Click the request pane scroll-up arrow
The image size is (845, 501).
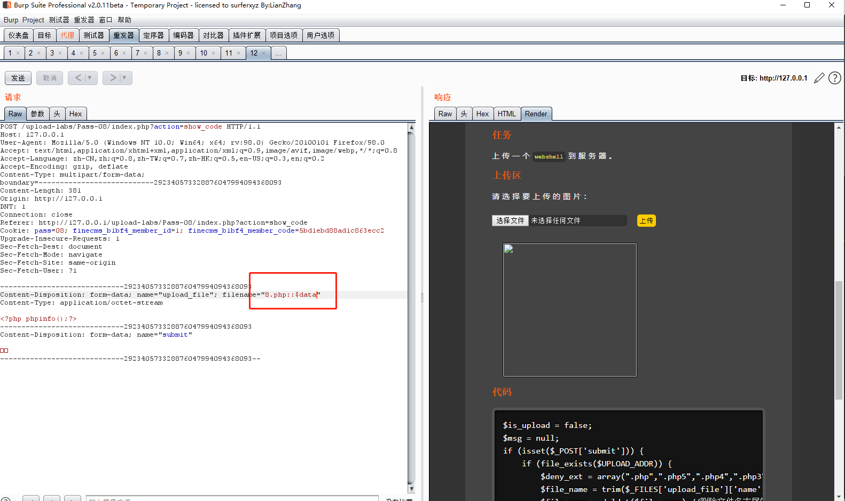click(x=411, y=128)
